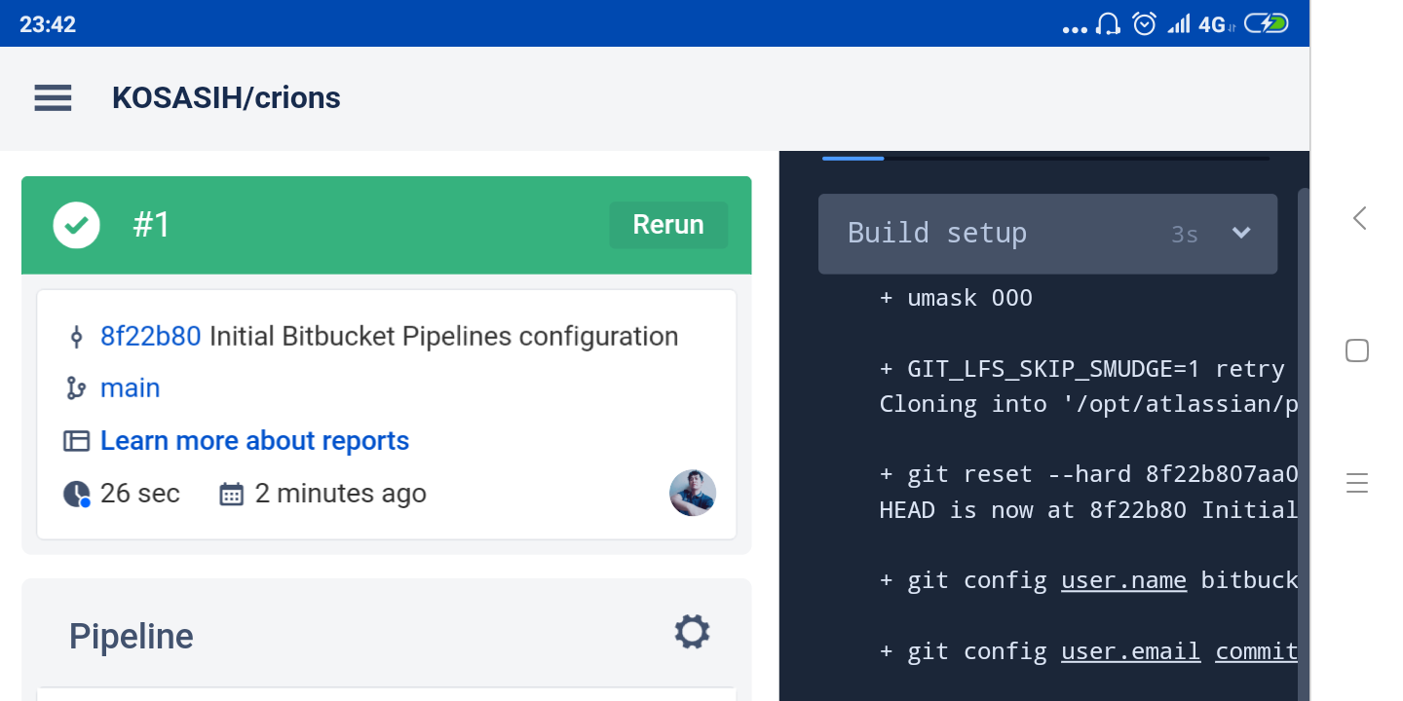Click the reports panel icon
The height and width of the screenshot is (701, 1403).
click(x=76, y=441)
